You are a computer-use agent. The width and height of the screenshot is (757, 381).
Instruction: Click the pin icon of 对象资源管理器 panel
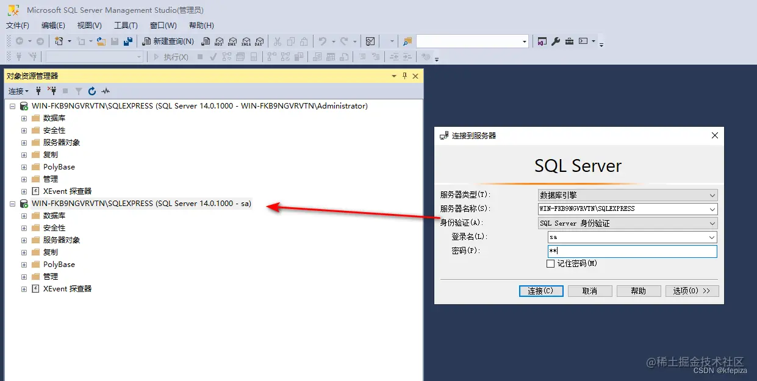point(404,76)
